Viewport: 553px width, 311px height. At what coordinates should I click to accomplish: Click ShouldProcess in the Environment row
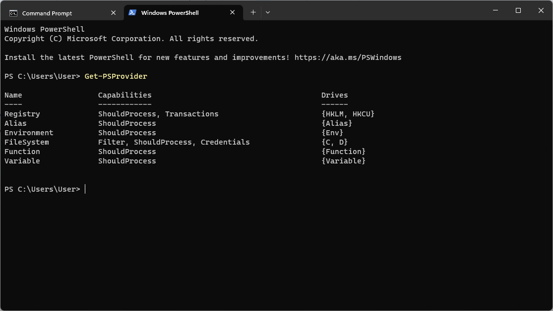[x=127, y=133]
